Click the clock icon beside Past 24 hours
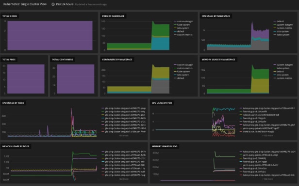 pyautogui.click(x=53, y=4)
